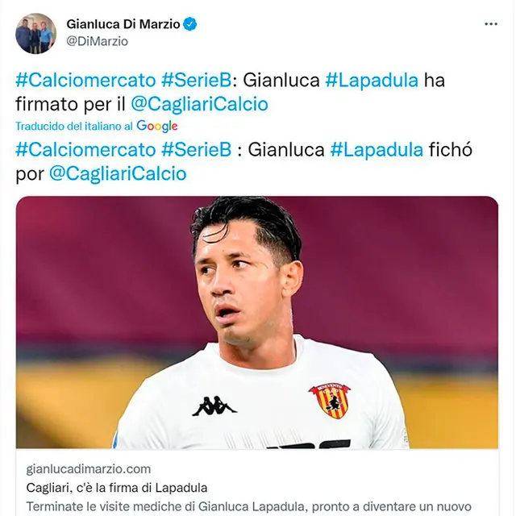This screenshot has width=516, height=516.
Task: Click the blue verified badge icon
Action: [x=190, y=24]
